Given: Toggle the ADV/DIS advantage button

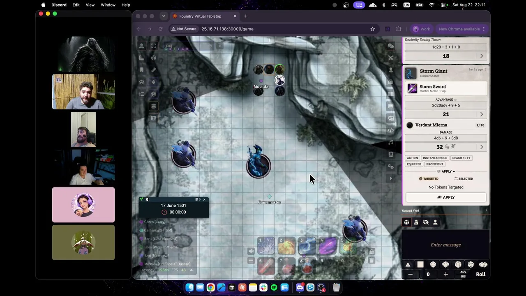Looking at the screenshot, I should tap(463, 274).
